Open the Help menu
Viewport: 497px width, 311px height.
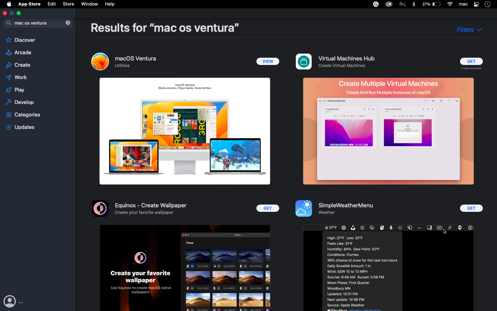(110, 4)
